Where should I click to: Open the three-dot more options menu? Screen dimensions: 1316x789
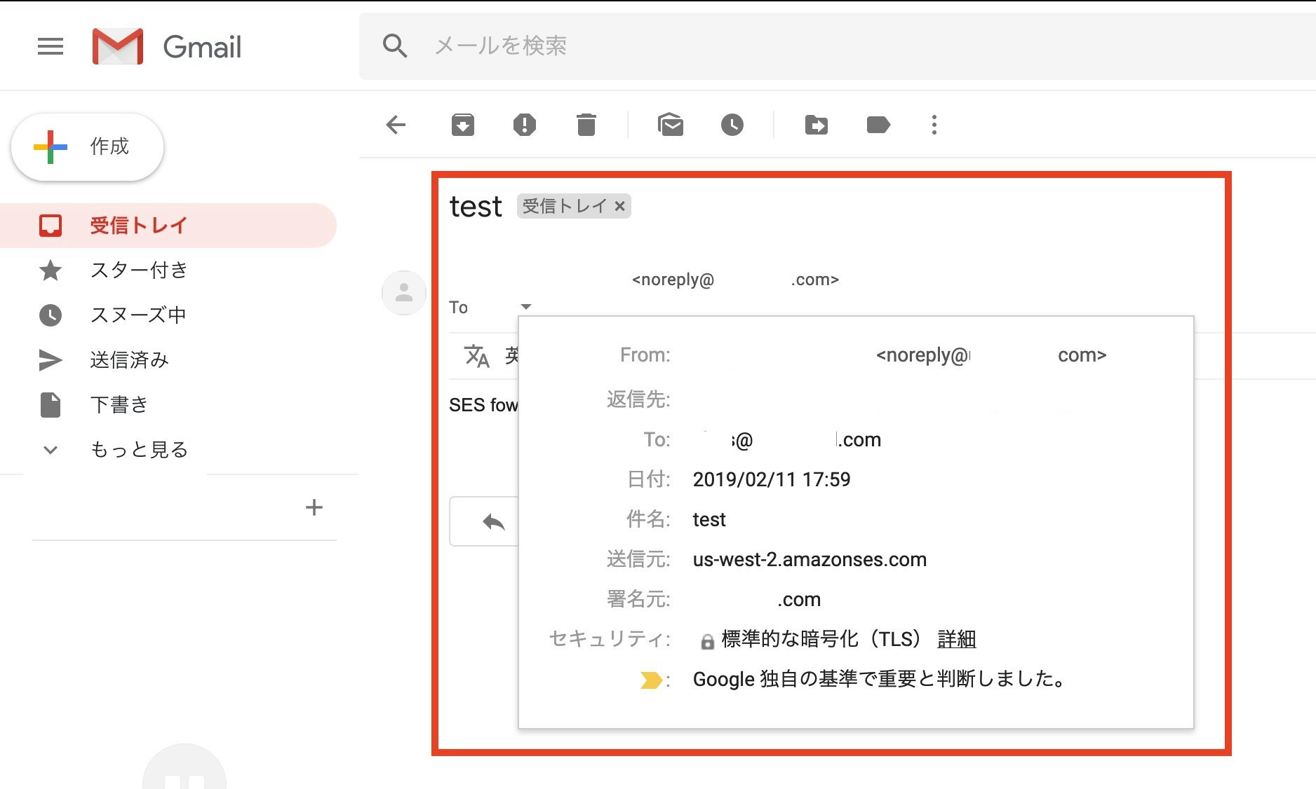pyautogui.click(x=934, y=125)
